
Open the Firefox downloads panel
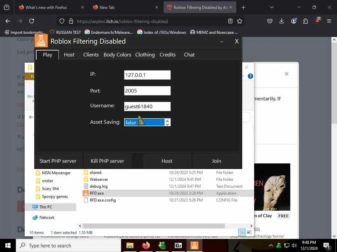click(x=281, y=21)
